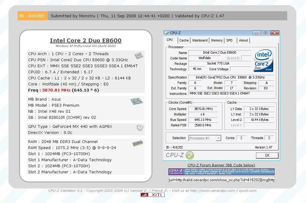Click the Package Socket 775 LGA field

[x=220, y=63]
